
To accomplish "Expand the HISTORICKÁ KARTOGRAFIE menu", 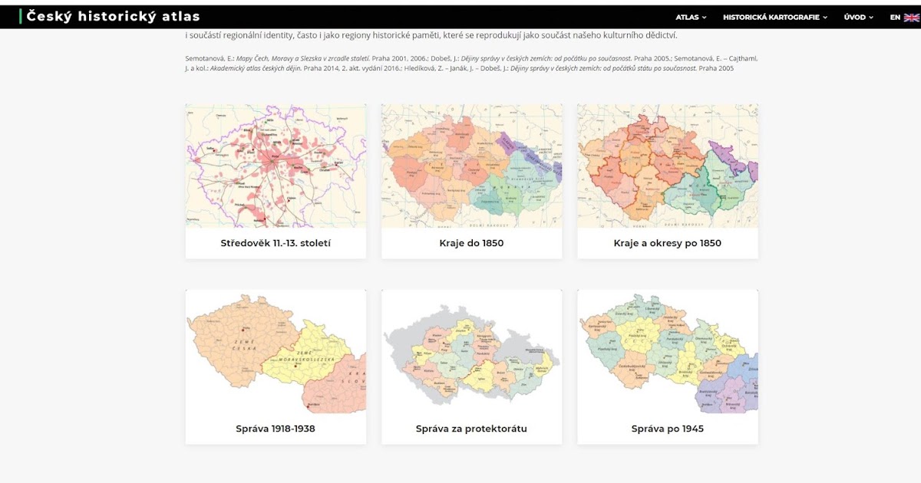I will point(772,15).
